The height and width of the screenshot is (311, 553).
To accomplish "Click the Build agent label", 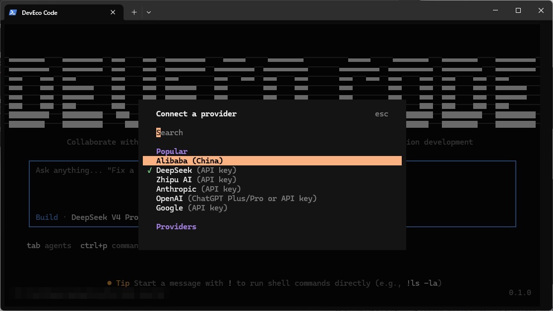I will pyautogui.click(x=47, y=217).
